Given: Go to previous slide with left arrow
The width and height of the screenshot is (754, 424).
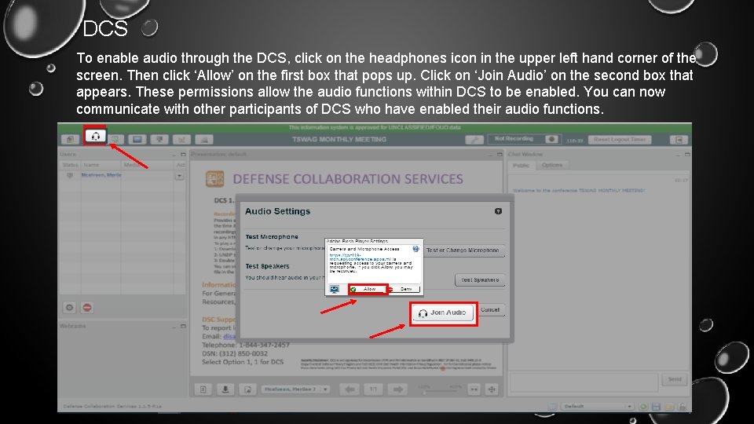Looking at the screenshot, I should [x=350, y=389].
